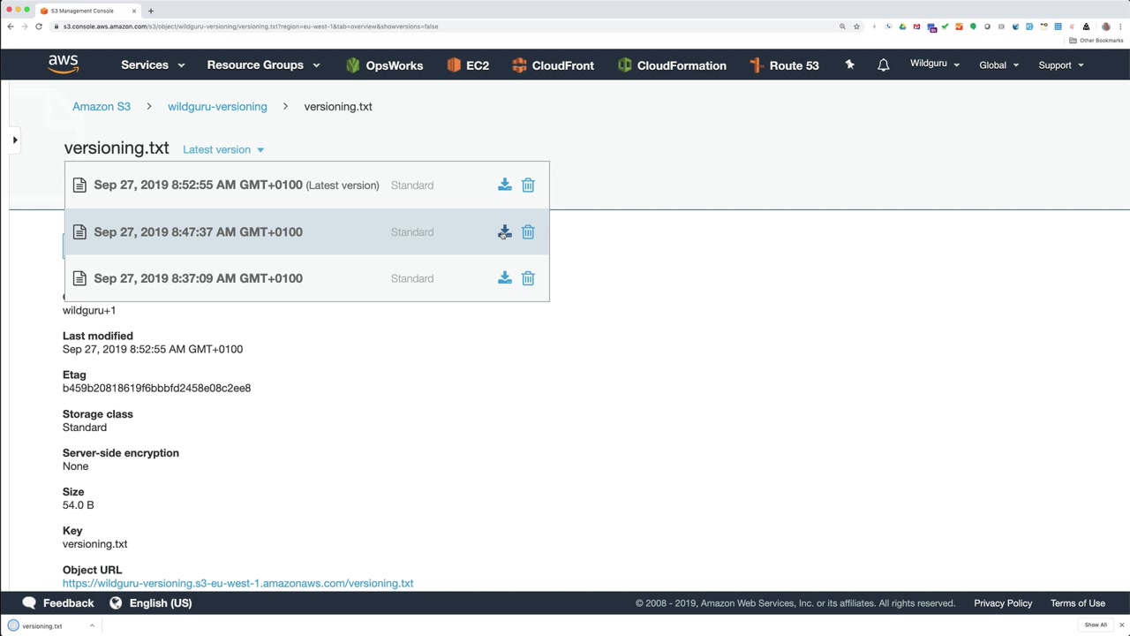Open the Services menu

(x=153, y=64)
